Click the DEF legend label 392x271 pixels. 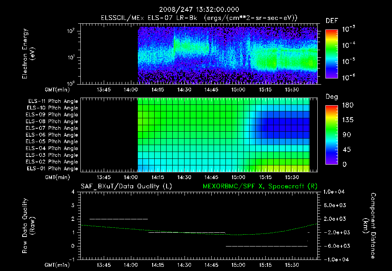(332, 21)
